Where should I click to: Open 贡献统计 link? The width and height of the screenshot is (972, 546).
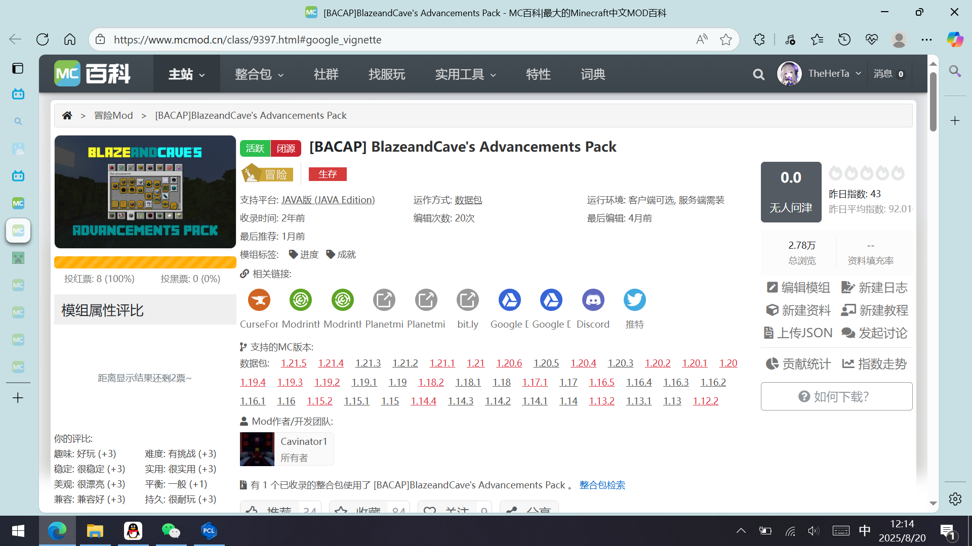pos(798,364)
